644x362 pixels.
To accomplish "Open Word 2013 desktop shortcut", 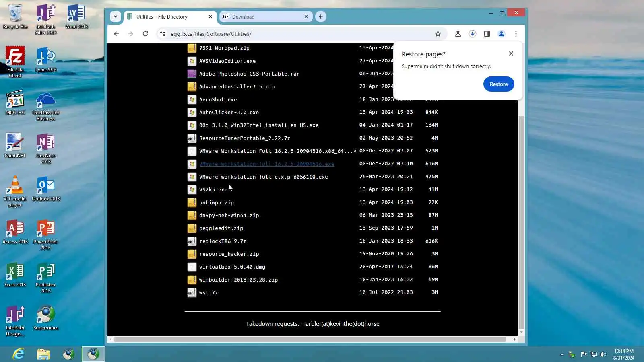I will coord(76,17).
